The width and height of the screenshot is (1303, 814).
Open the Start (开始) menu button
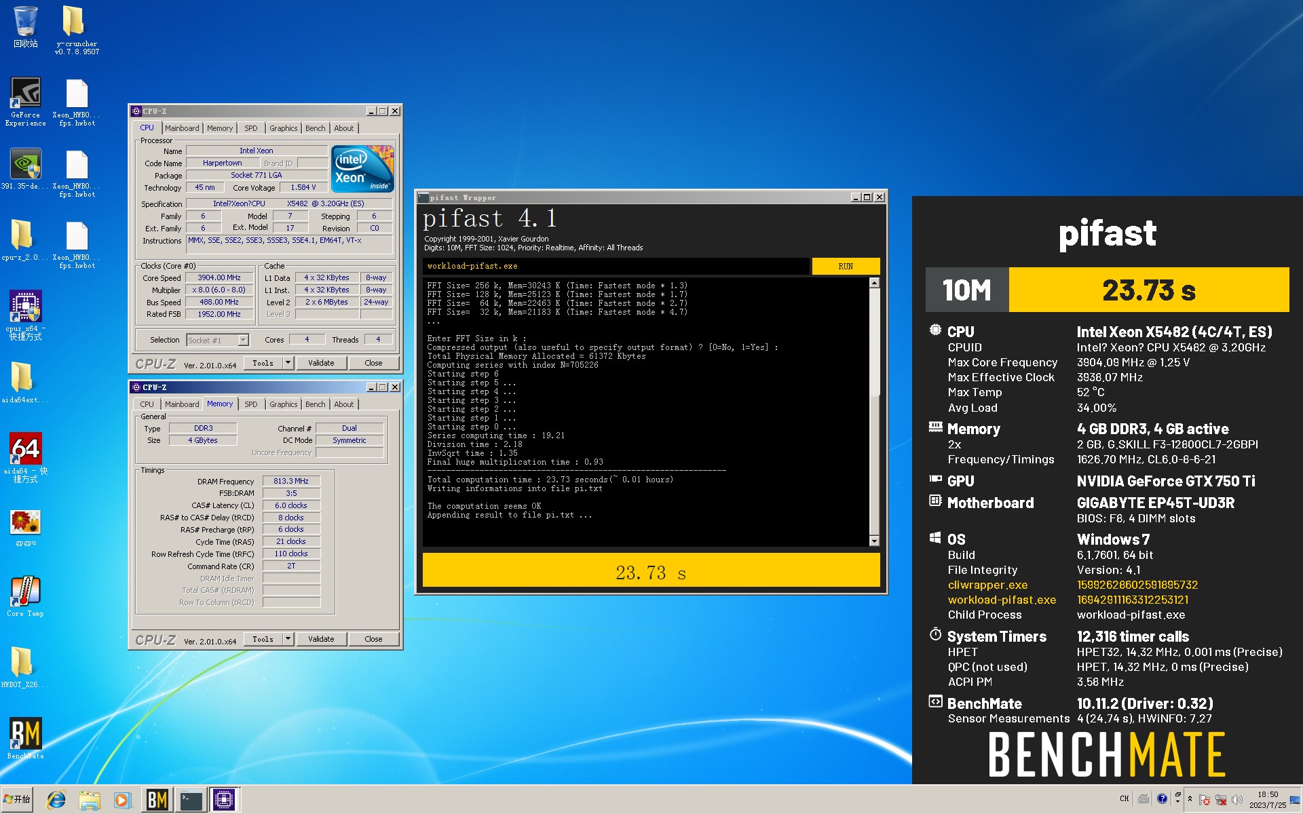(18, 799)
